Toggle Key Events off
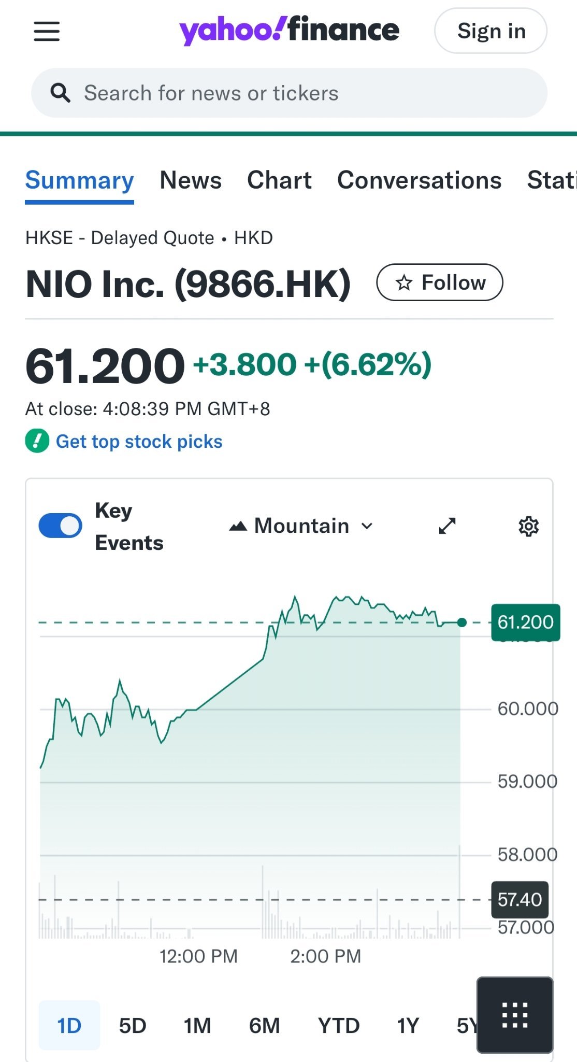The width and height of the screenshot is (577, 1062). [61, 525]
